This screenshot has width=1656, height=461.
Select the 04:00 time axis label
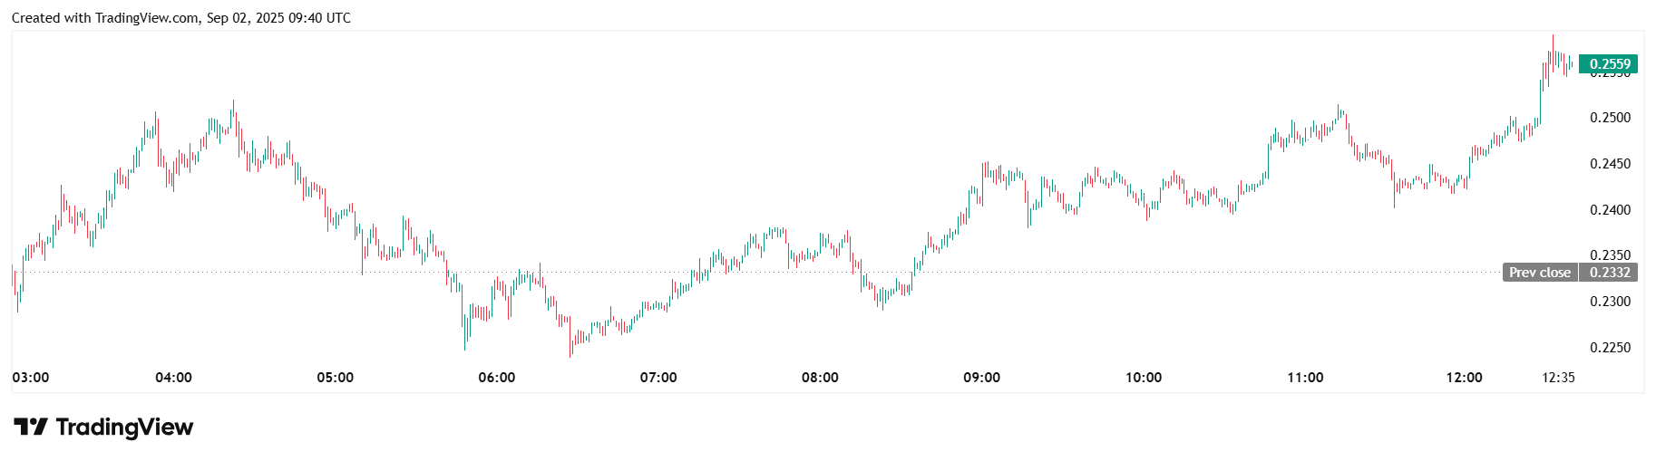click(173, 378)
